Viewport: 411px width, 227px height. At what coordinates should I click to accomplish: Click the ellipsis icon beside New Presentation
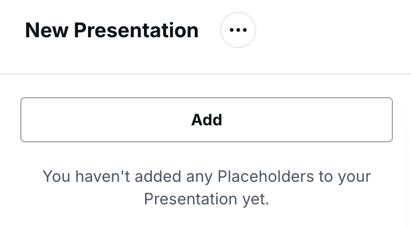pyautogui.click(x=238, y=30)
